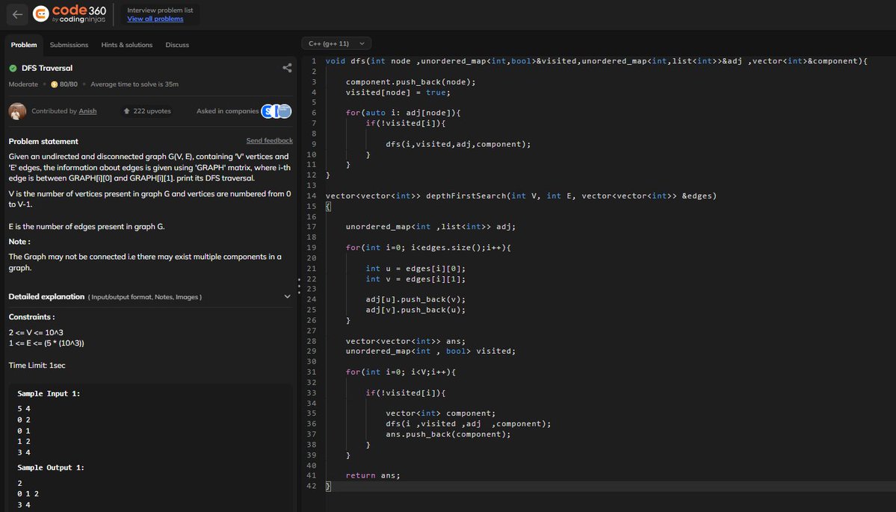The image size is (896, 512).
Task: Select the blue S company logo
Action: click(267, 110)
